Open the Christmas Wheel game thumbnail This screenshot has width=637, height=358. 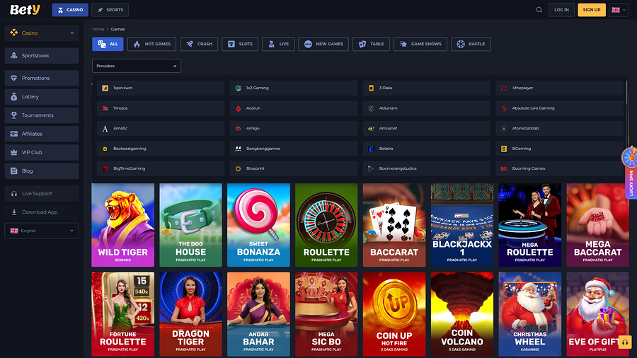(530, 314)
